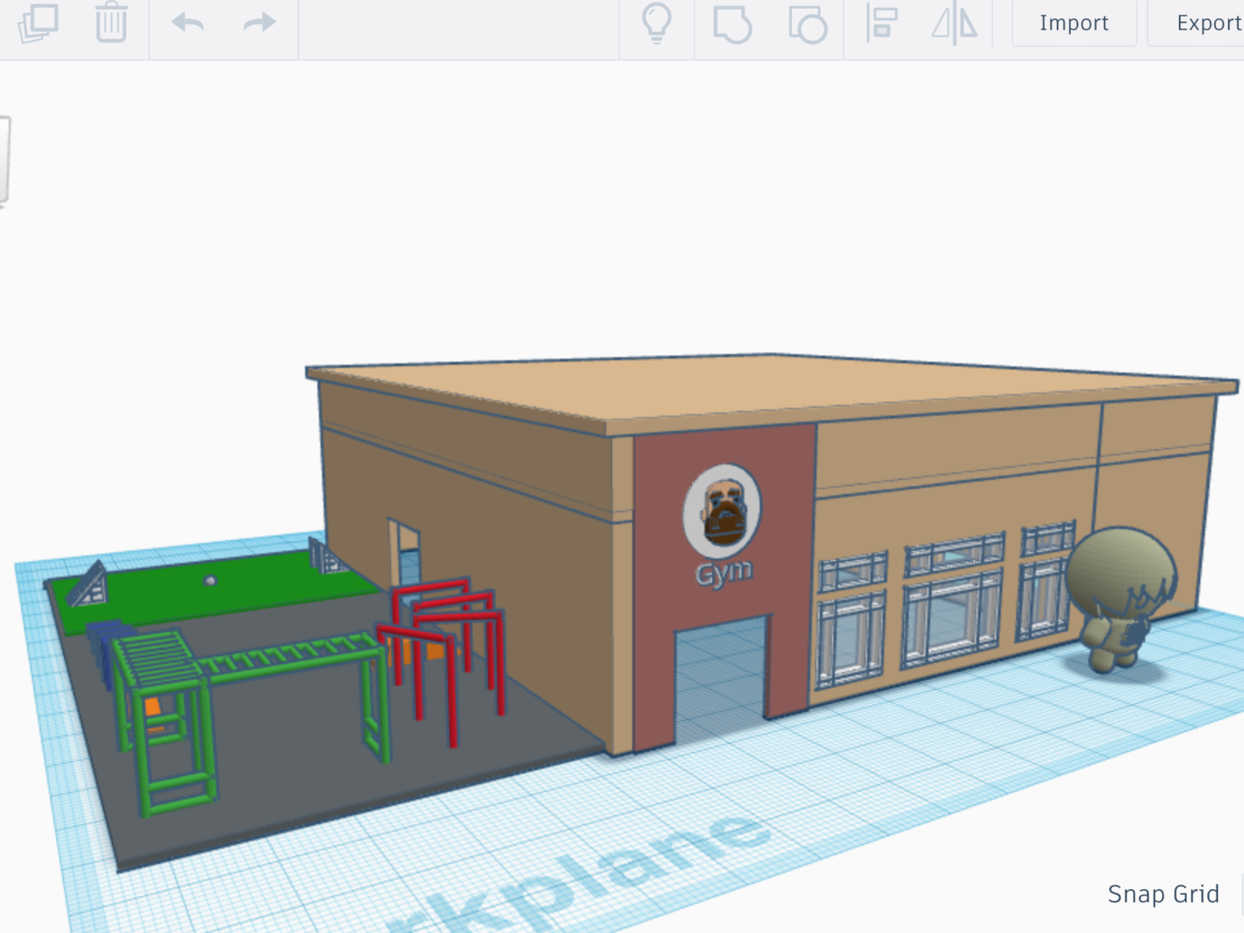This screenshot has height=933, width=1244.
Task: Select the round-headed character figure beside the gym
Action: [1122, 598]
